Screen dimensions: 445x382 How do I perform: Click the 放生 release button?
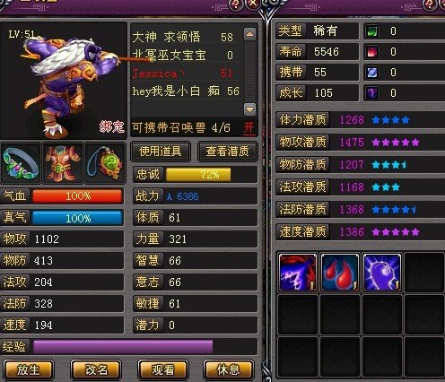(x=29, y=370)
